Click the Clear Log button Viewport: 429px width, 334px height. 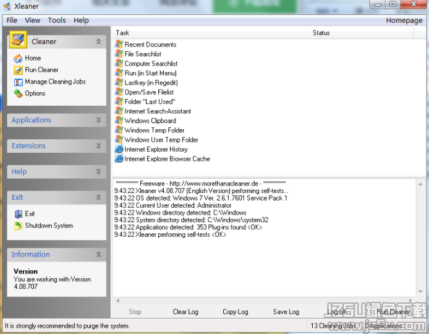185,312
